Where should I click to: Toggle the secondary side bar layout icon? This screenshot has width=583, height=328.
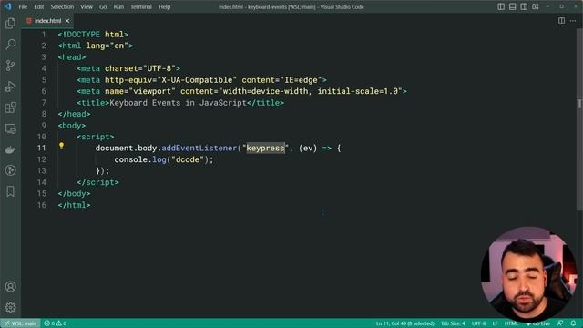[524, 6]
